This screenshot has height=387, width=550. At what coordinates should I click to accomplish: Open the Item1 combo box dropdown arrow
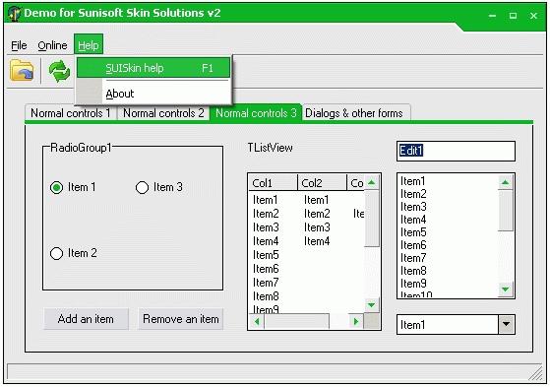tap(506, 325)
